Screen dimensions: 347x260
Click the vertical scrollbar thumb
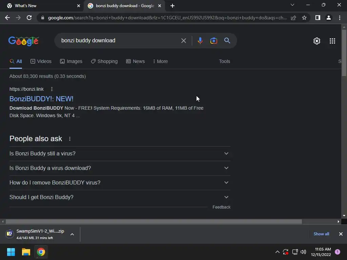coord(344,53)
